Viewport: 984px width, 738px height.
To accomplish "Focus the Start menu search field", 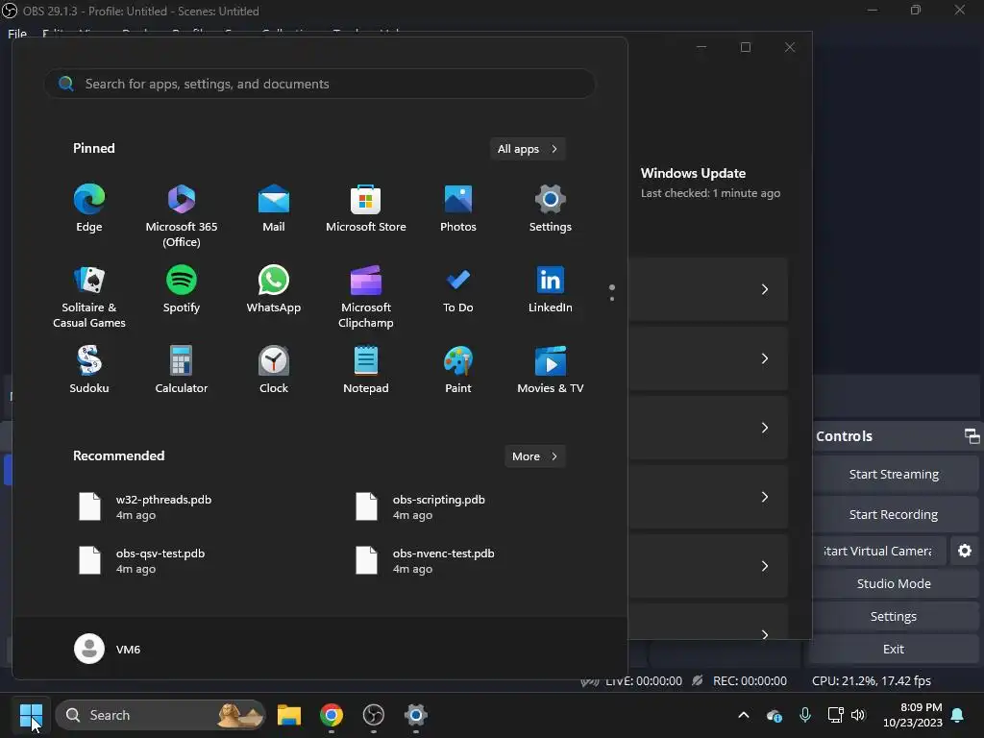I will [320, 84].
